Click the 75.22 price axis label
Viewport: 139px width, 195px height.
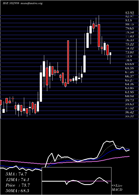[130, 44]
